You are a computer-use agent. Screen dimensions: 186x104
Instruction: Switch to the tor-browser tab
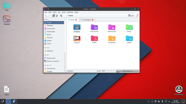(87, 20)
